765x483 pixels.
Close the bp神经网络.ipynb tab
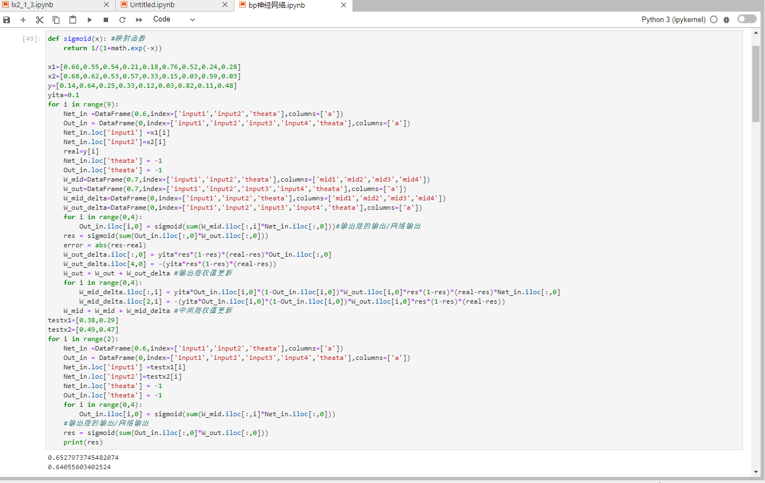pos(344,5)
